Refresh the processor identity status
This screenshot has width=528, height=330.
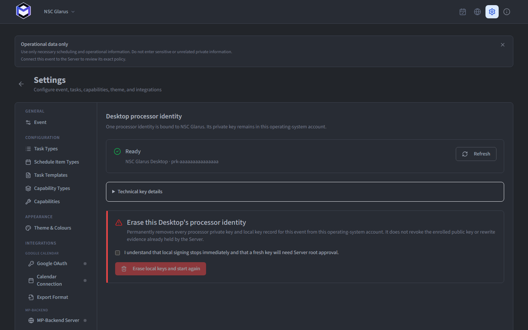pyautogui.click(x=476, y=154)
